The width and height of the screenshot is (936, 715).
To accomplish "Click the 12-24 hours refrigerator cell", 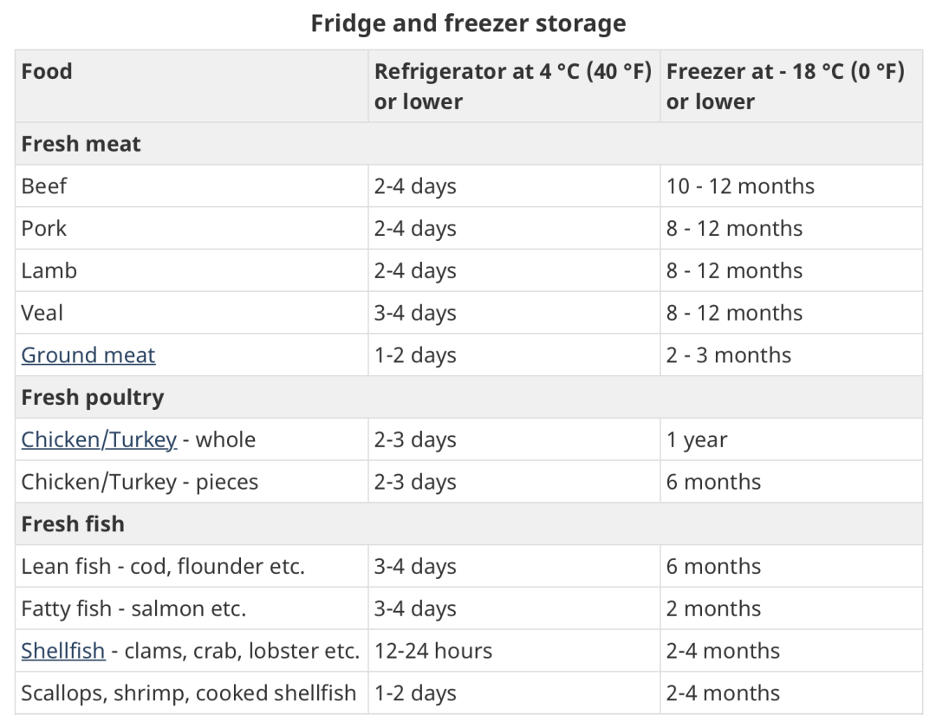I will coord(433,651).
